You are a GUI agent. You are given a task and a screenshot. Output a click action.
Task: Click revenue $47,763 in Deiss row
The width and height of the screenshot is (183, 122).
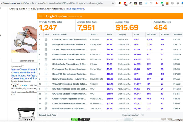coord(177,74)
